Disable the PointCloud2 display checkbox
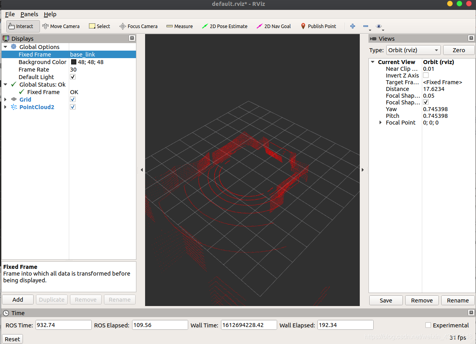476x344 pixels. point(73,107)
